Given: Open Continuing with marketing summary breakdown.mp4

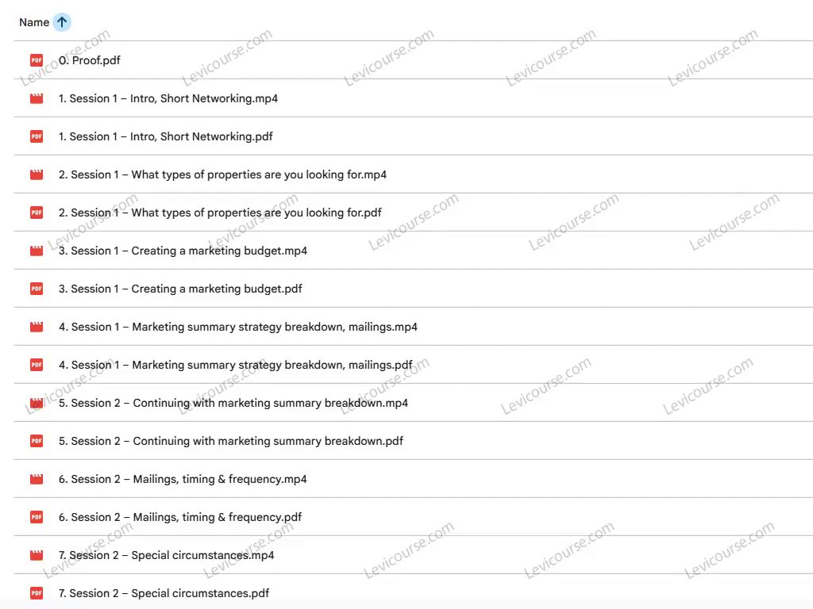Looking at the screenshot, I should (x=233, y=403).
